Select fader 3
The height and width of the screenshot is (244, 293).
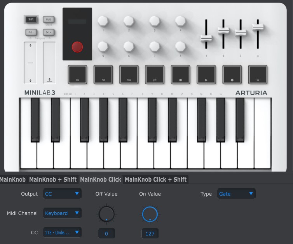[x=241, y=33]
